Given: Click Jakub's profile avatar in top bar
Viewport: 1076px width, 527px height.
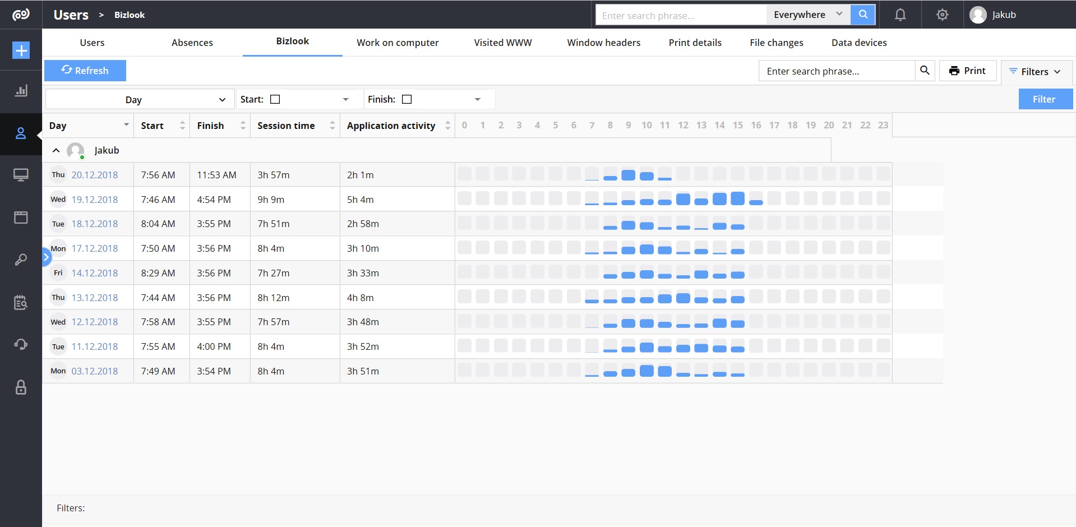Looking at the screenshot, I should [x=978, y=15].
